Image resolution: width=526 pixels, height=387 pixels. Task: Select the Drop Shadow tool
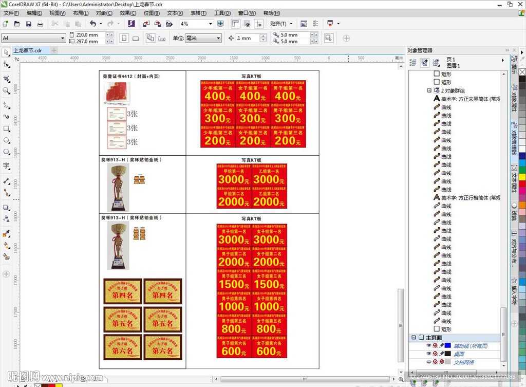tap(6, 208)
